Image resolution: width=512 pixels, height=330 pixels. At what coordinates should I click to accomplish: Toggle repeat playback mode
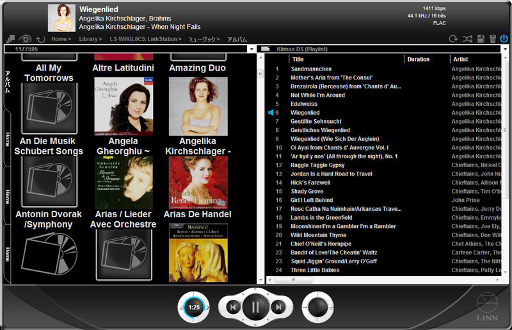click(454, 39)
